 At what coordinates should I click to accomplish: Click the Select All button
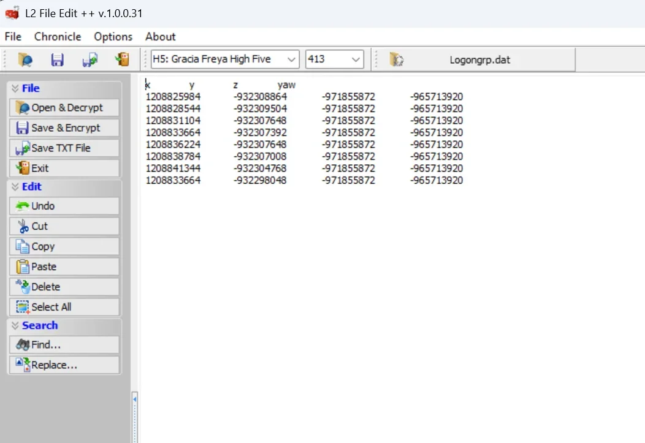pos(64,307)
